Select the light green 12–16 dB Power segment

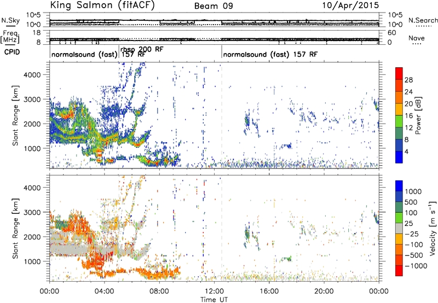tap(399, 121)
